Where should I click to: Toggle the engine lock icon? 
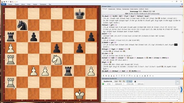pyautogui.click(x=135, y=81)
